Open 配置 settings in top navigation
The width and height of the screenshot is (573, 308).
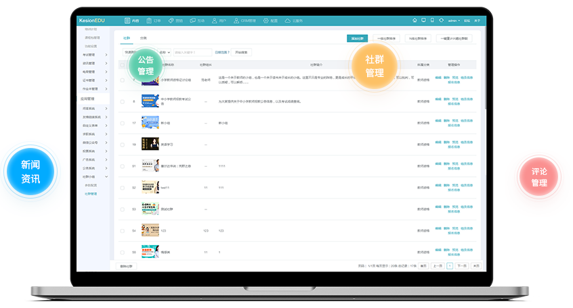point(270,21)
